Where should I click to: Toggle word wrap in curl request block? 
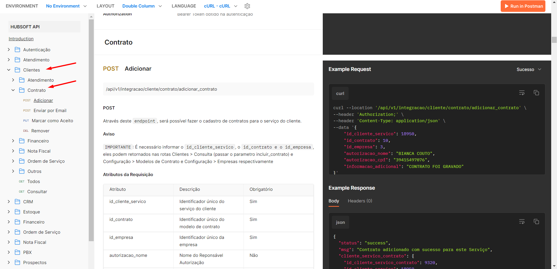tap(522, 93)
